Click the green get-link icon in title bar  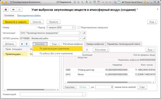tap(87, 2)
